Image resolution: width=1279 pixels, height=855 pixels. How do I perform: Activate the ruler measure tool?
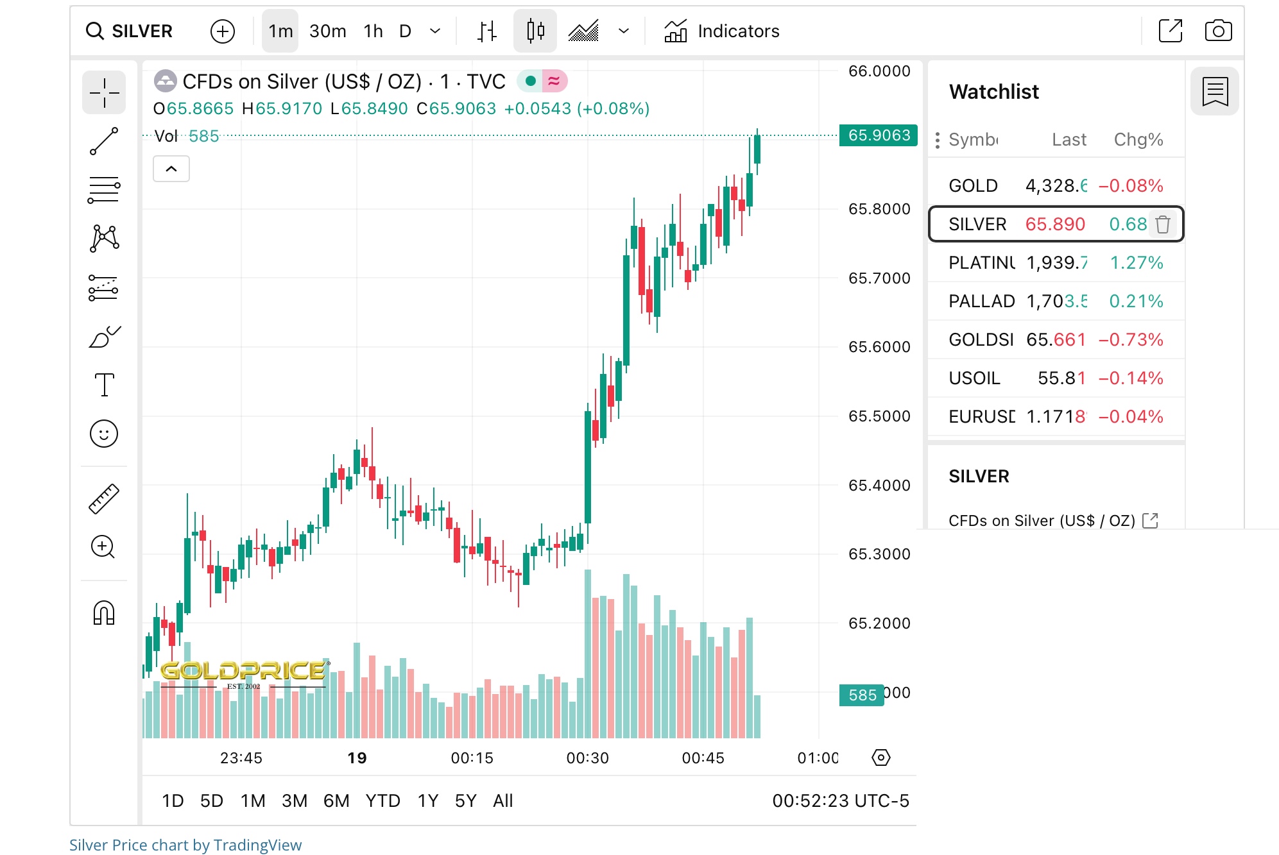click(104, 499)
